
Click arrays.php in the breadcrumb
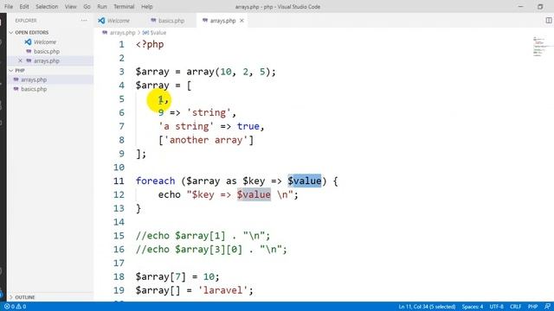tap(122, 33)
